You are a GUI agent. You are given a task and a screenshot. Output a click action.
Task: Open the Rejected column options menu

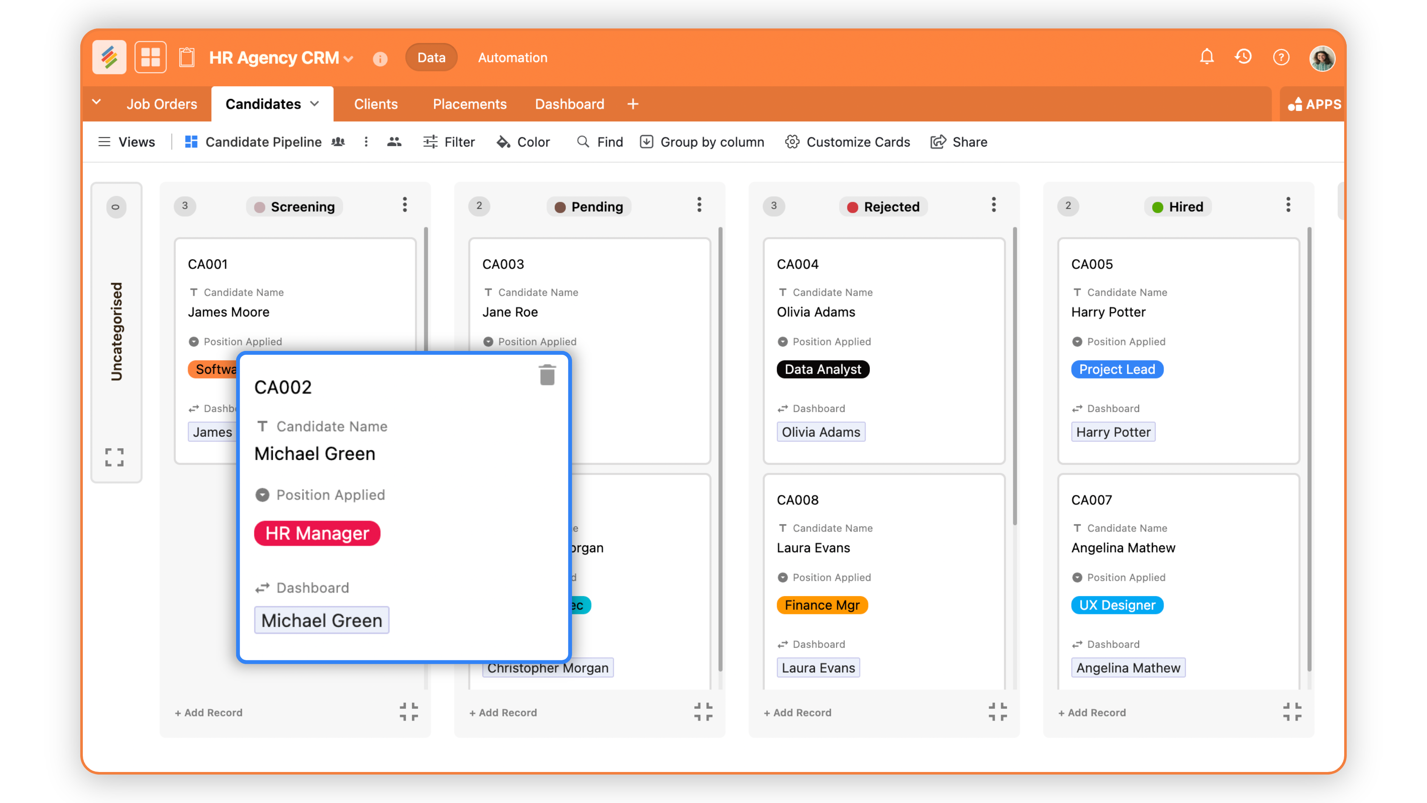coord(994,205)
